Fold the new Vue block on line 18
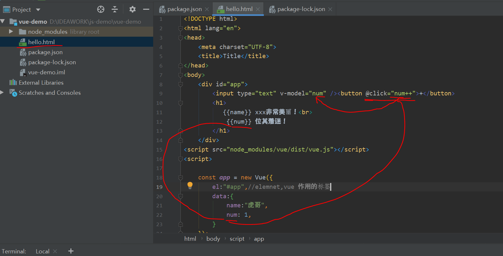Viewport: 503px width, 256px height. pyautogui.click(x=181, y=177)
